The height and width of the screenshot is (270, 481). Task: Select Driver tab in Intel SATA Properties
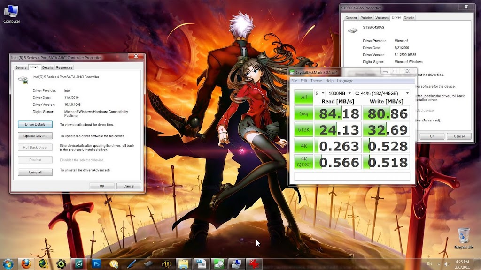(x=35, y=67)
